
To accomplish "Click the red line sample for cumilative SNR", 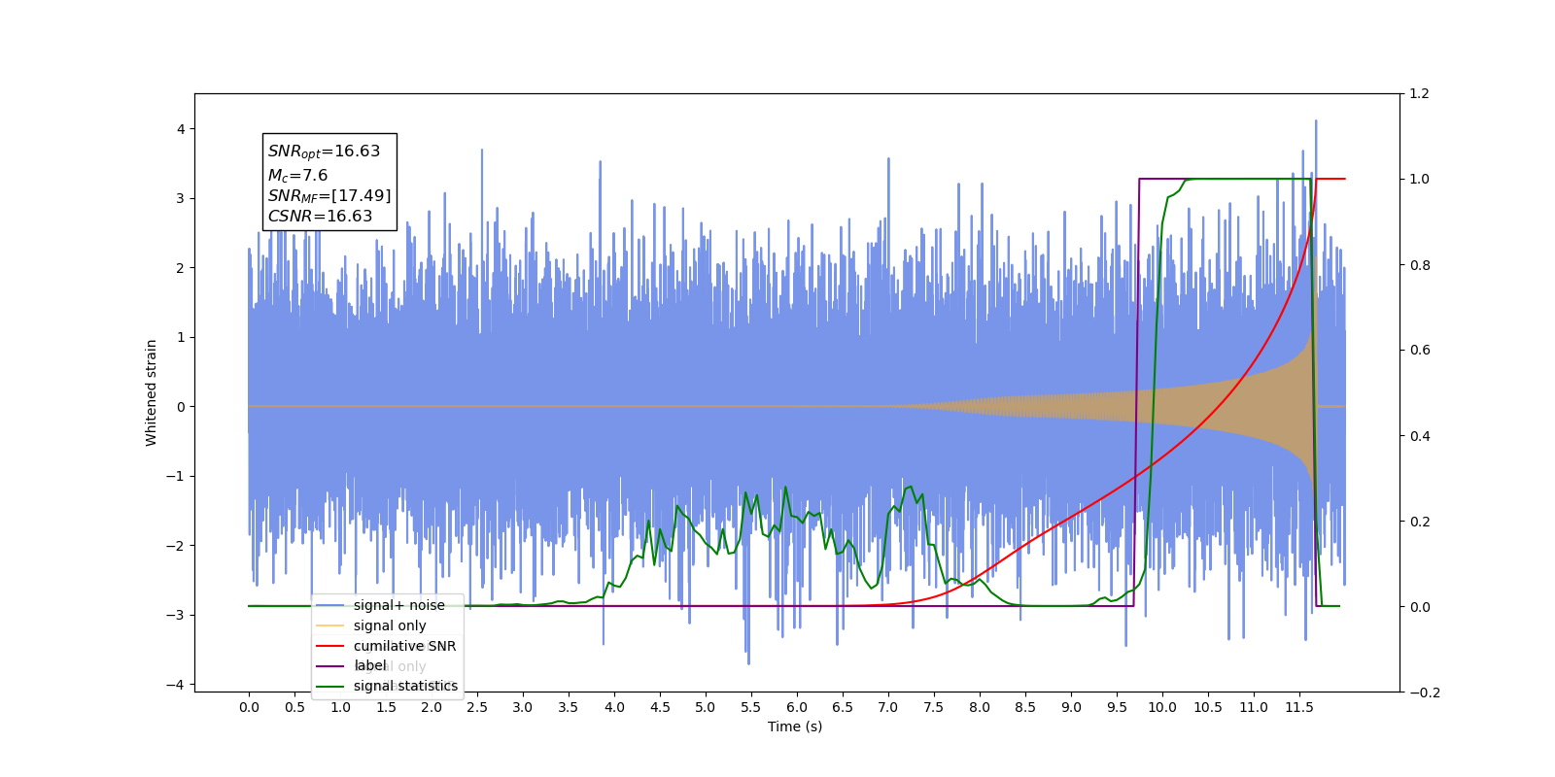I will click(330, 646).
